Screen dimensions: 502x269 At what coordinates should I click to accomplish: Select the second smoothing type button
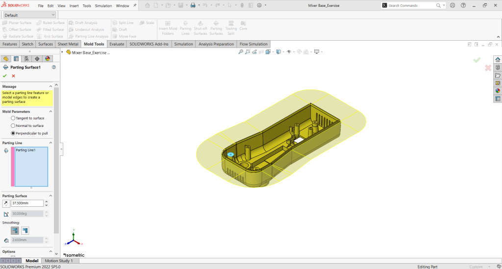tap(25, 230)
